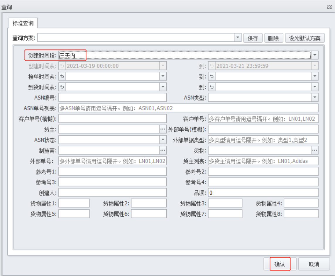Click the 保存 button
This screenshot has width=335, height=276.
coord(253,38)
